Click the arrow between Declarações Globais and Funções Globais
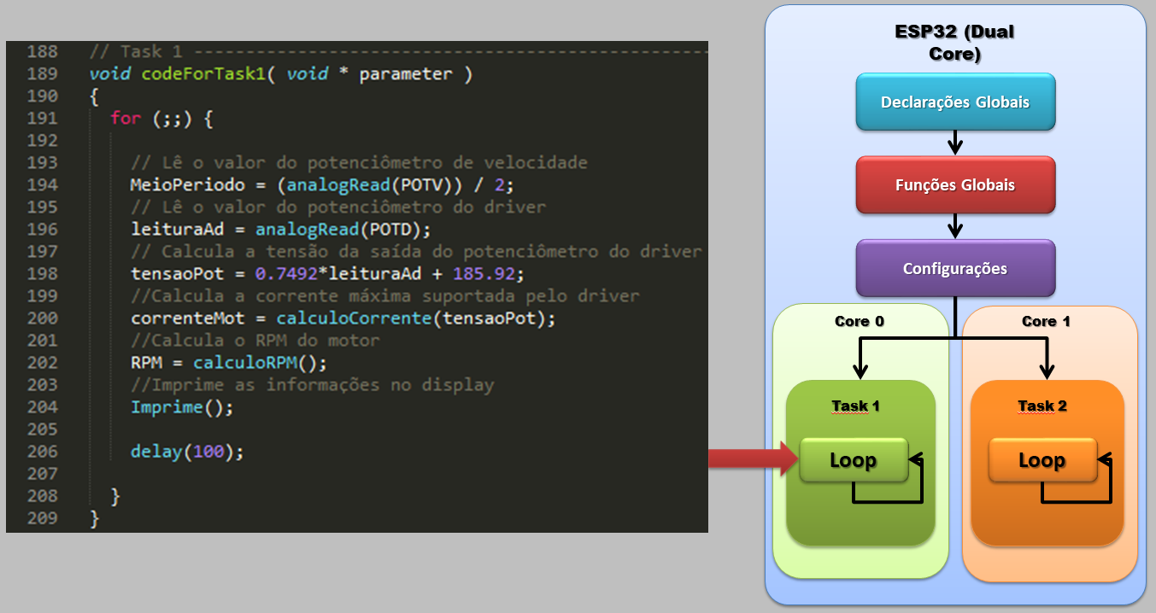Screen dimensions: 1156x613 click(955, 142)
